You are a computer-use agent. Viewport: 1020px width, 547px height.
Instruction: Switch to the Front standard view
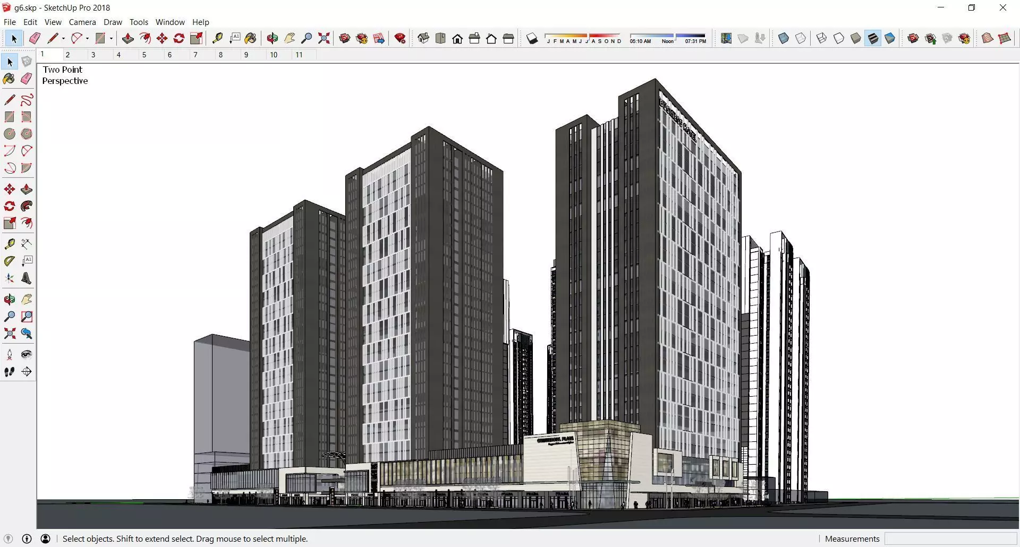(x=457, y=38)
